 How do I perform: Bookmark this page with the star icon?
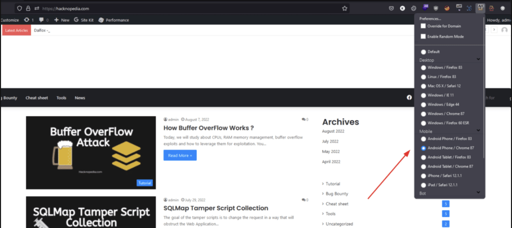pos(345,8)
